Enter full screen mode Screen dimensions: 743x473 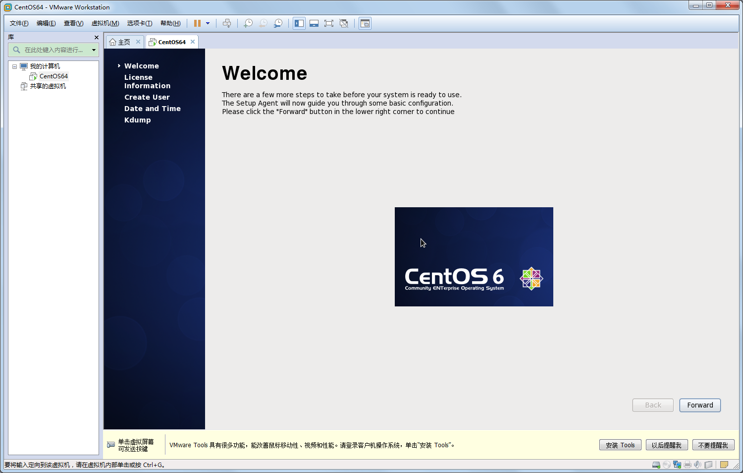coord(329,23)
